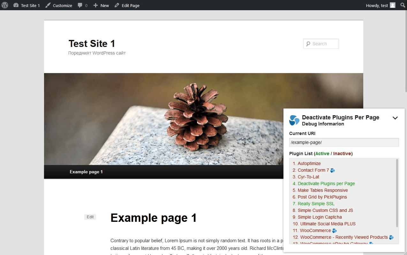Open the admin bar search magnifier icon
The height and width of the screenshot is (255, 407).
pyautogui.click(x=403, y=5)
